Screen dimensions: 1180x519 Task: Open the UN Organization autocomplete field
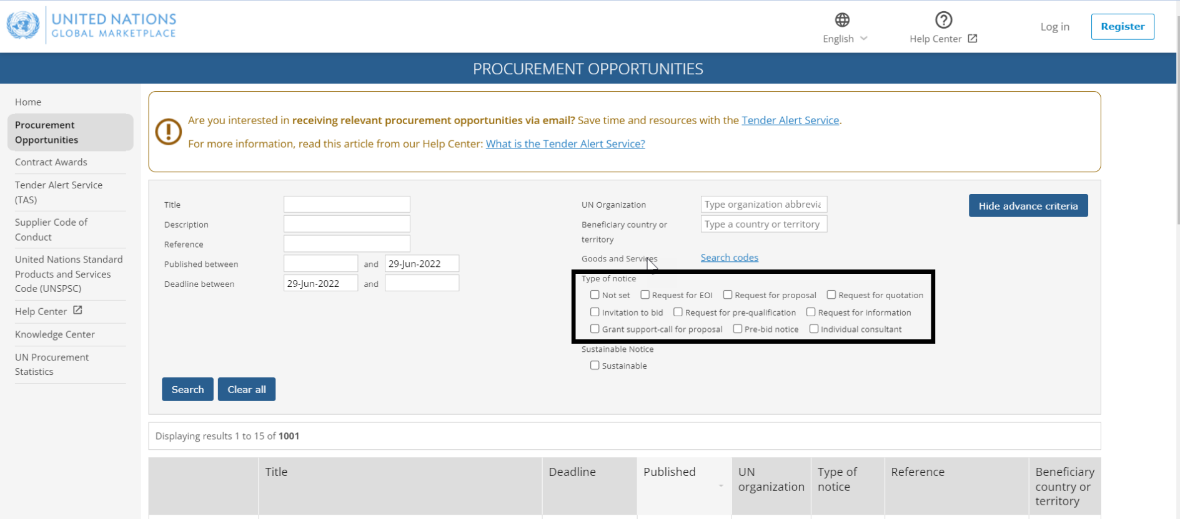(x=763, y=205)
